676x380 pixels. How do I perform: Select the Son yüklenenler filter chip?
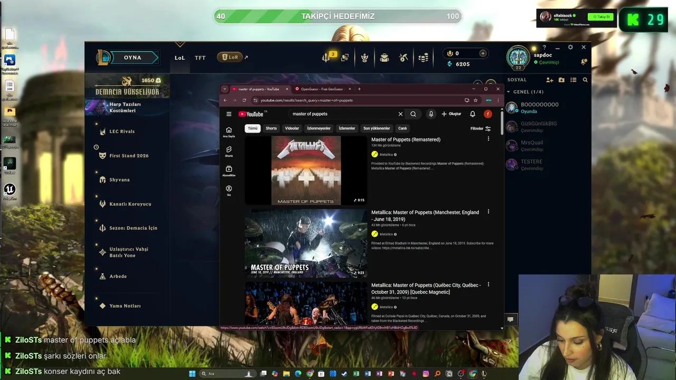[377, 128]
